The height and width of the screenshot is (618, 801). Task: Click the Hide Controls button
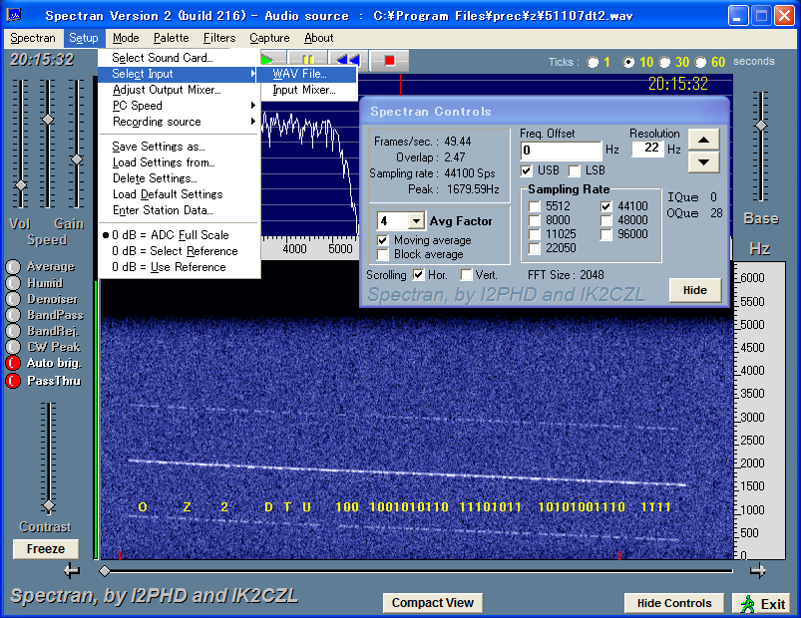pos(674,603)
